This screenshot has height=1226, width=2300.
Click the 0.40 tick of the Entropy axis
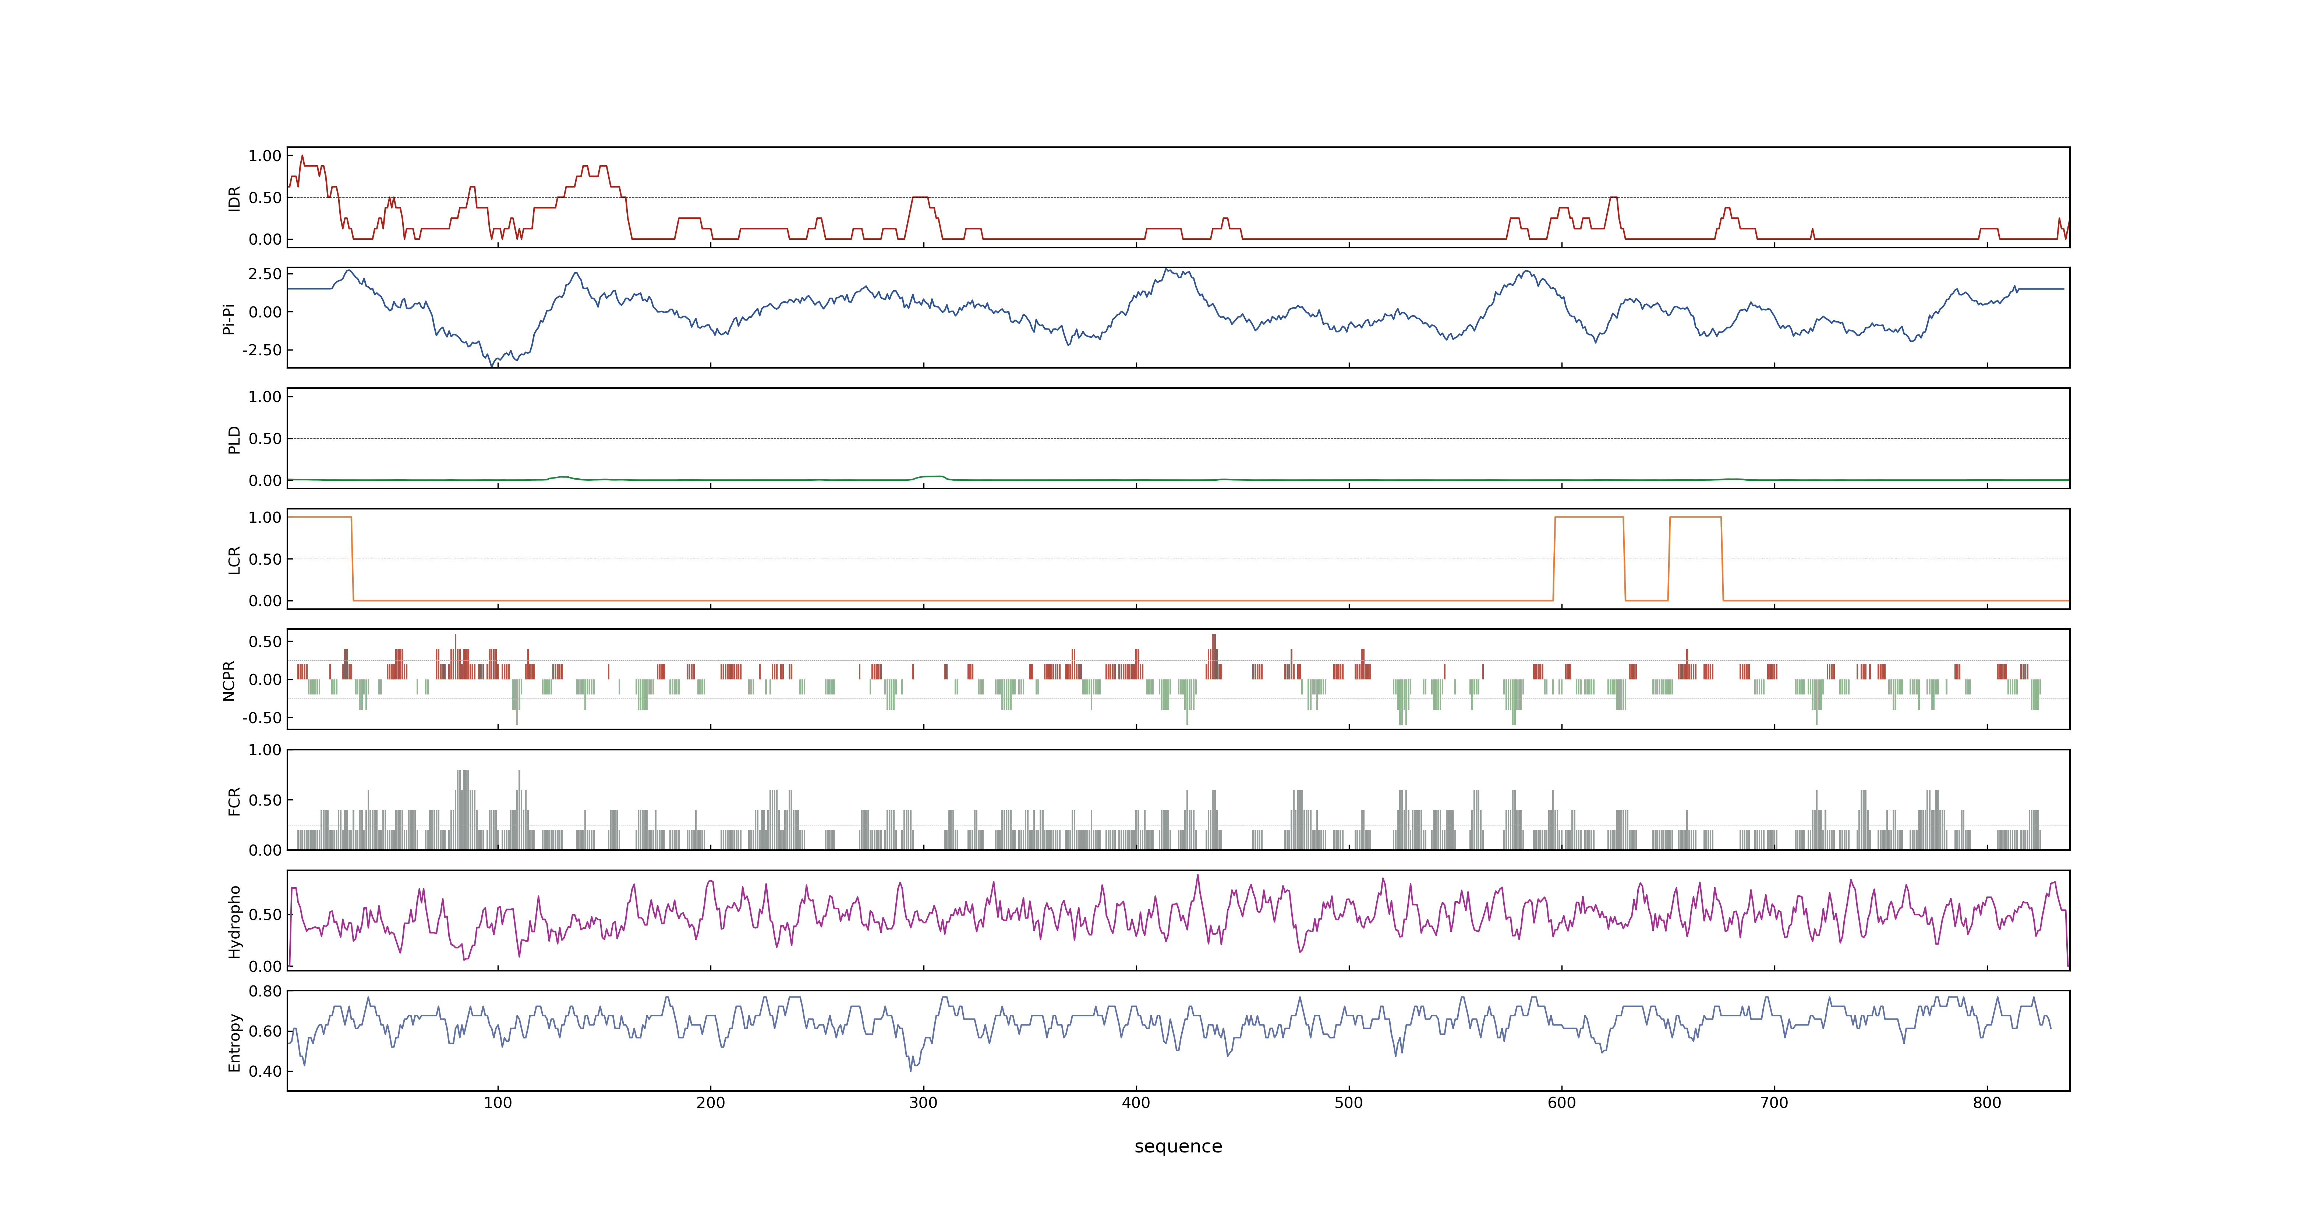coord(265,1072)
